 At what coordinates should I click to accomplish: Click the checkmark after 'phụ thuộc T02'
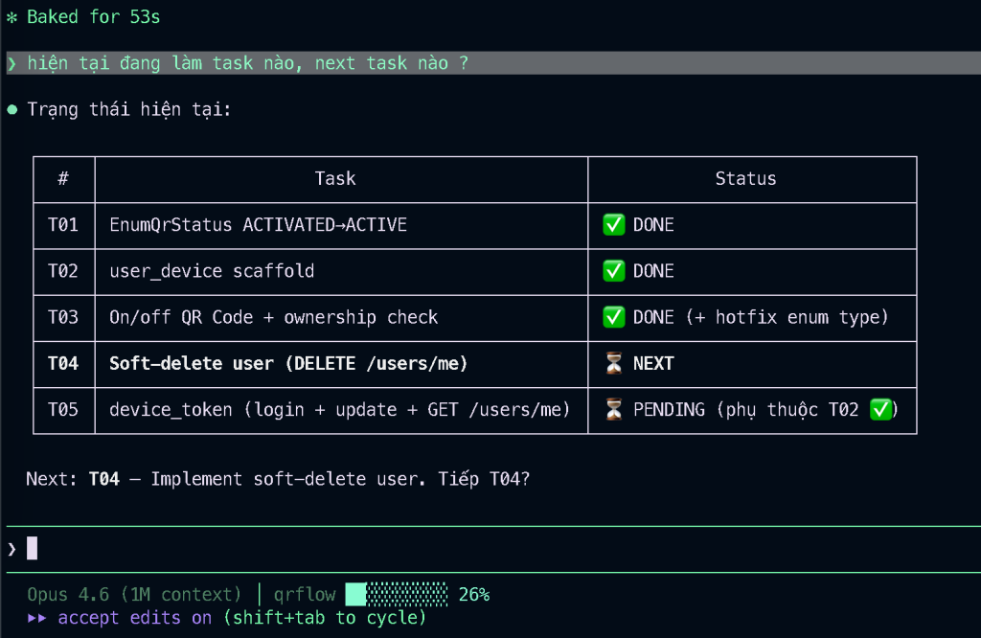(881, 410)
